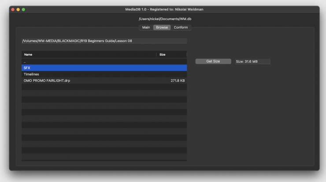Switch to the Main tab

coord(146,27)
